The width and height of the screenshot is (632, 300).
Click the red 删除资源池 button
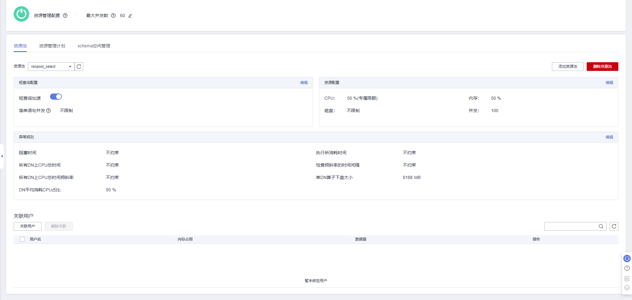click(603, 67)
